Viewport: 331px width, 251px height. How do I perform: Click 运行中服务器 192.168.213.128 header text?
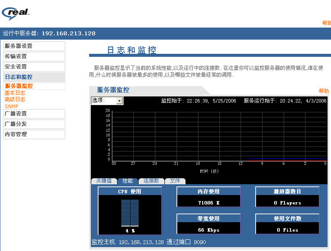tap(49, 33)
